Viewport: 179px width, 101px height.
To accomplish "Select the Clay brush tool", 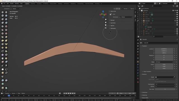I will pos(3,16).
